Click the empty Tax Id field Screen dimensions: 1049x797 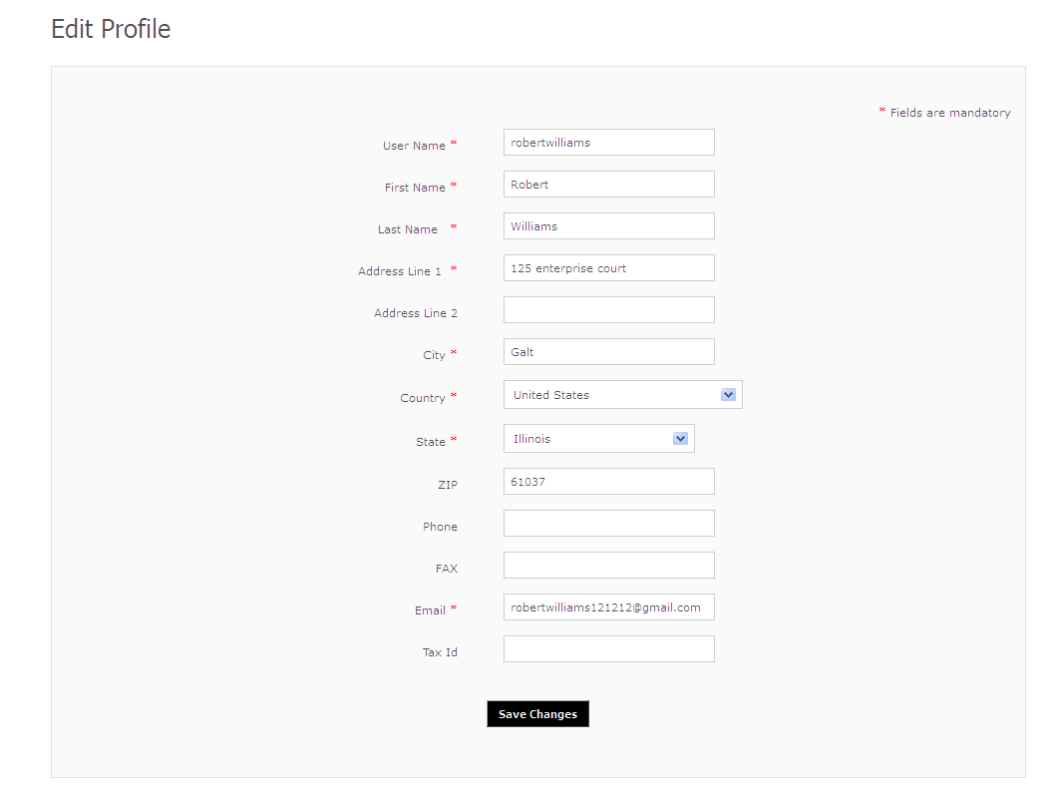pyautogui.click(x=608, y=649)
